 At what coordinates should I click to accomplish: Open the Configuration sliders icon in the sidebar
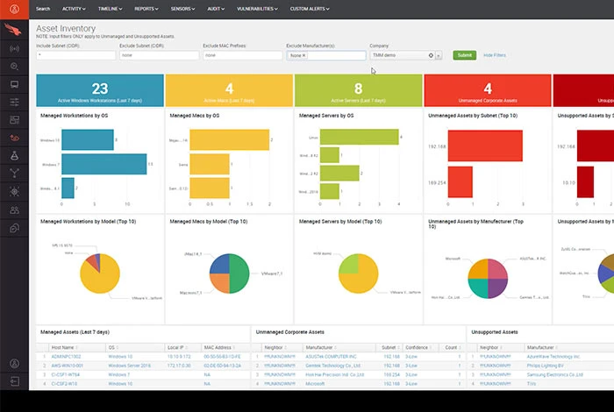(x=14, y=103)
